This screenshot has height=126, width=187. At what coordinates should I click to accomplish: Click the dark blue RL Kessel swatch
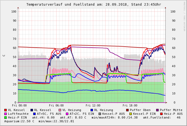coord(32,110)
